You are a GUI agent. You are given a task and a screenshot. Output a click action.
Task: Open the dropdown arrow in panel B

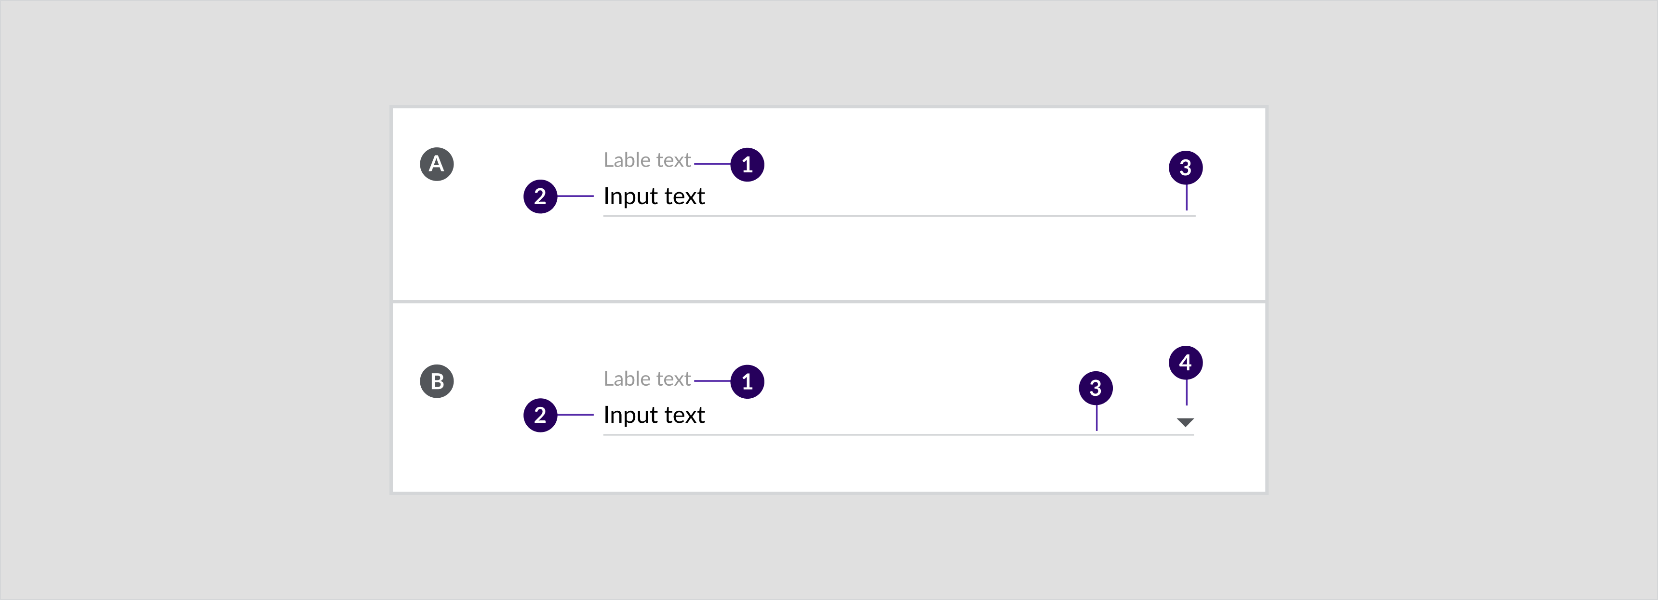pos(1185,422)
